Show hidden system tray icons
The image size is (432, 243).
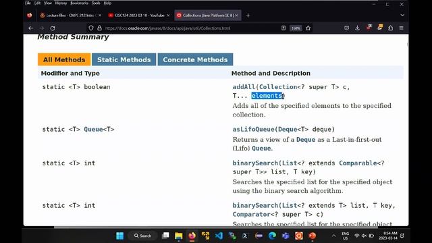[x=333, y=236]
